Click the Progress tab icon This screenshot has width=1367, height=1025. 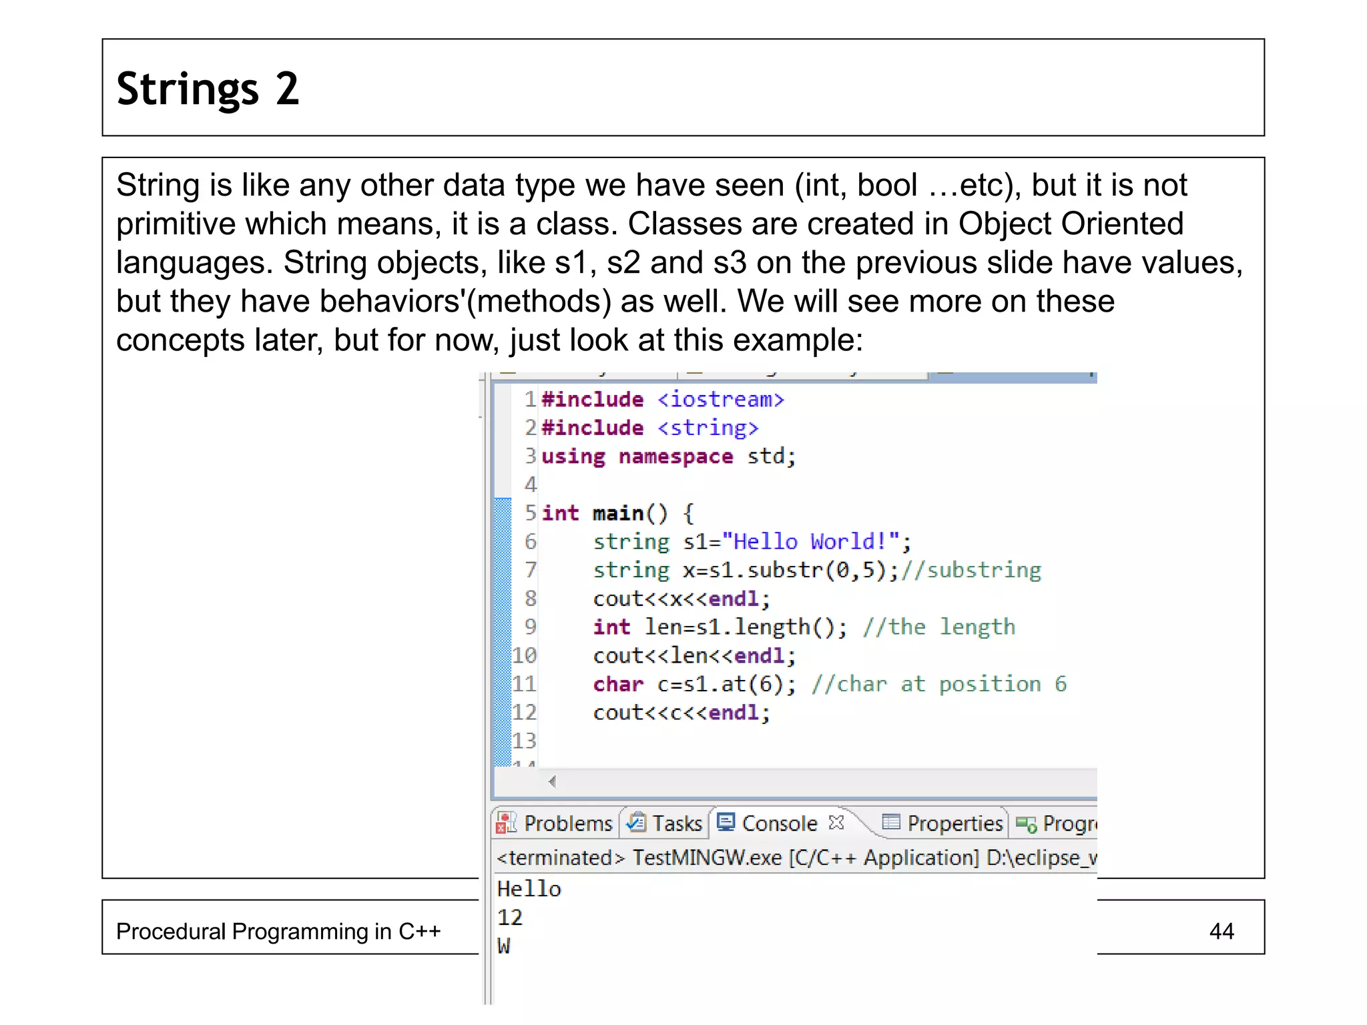click(1027, 825)
